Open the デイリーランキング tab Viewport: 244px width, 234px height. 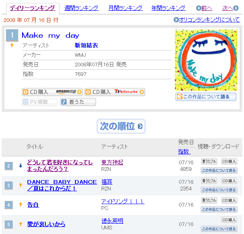[x=32, y=8]
